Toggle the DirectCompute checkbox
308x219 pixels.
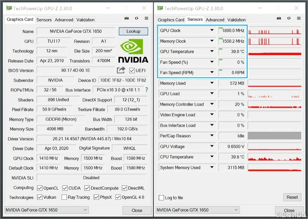pos(87,188)
